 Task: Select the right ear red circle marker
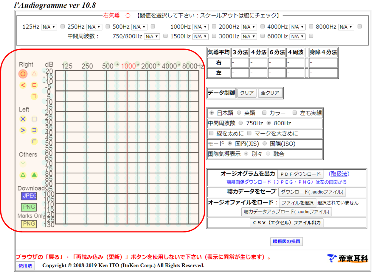coord(23,74)
